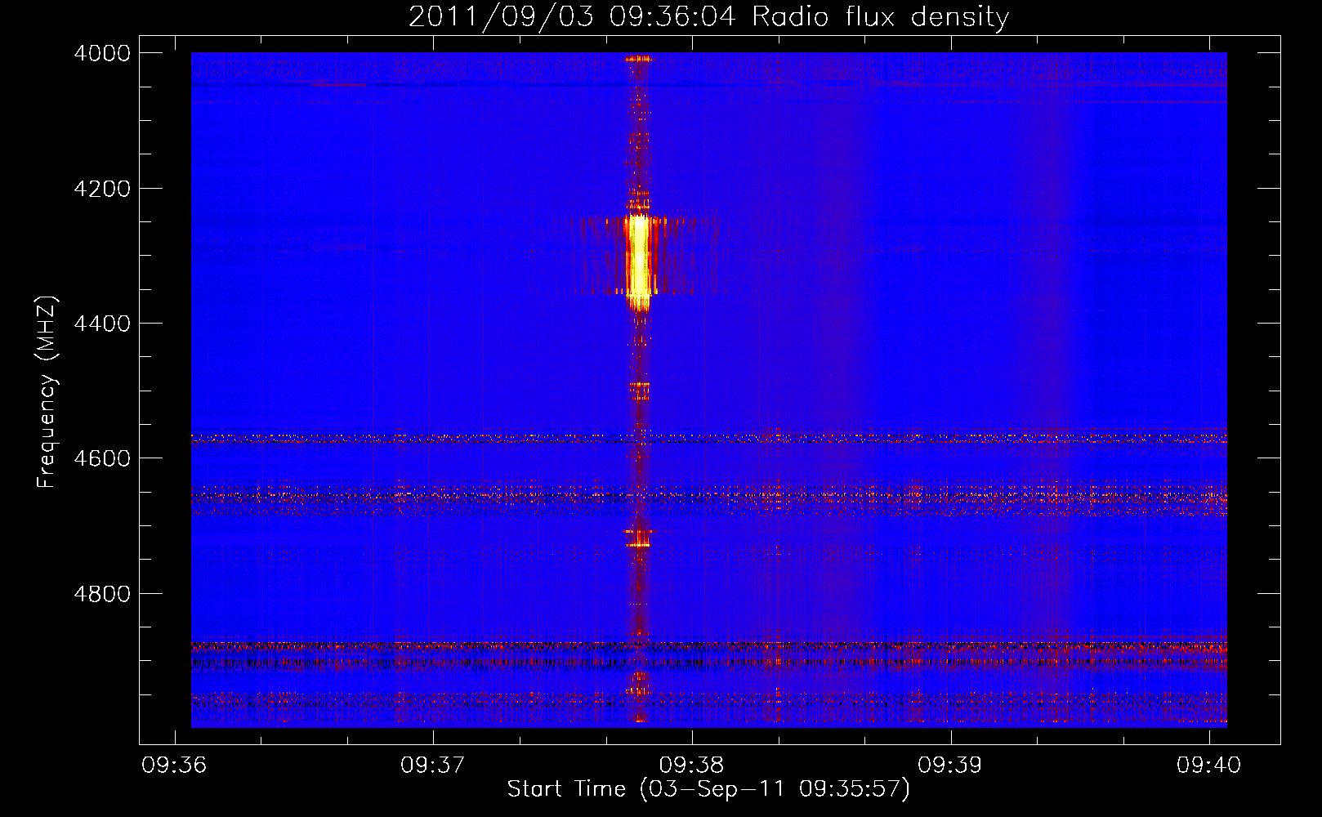Viewport: 1322px width, 817px height.
Task: Click the '4200' frequency axis label
Action: [x=102, y=189]
